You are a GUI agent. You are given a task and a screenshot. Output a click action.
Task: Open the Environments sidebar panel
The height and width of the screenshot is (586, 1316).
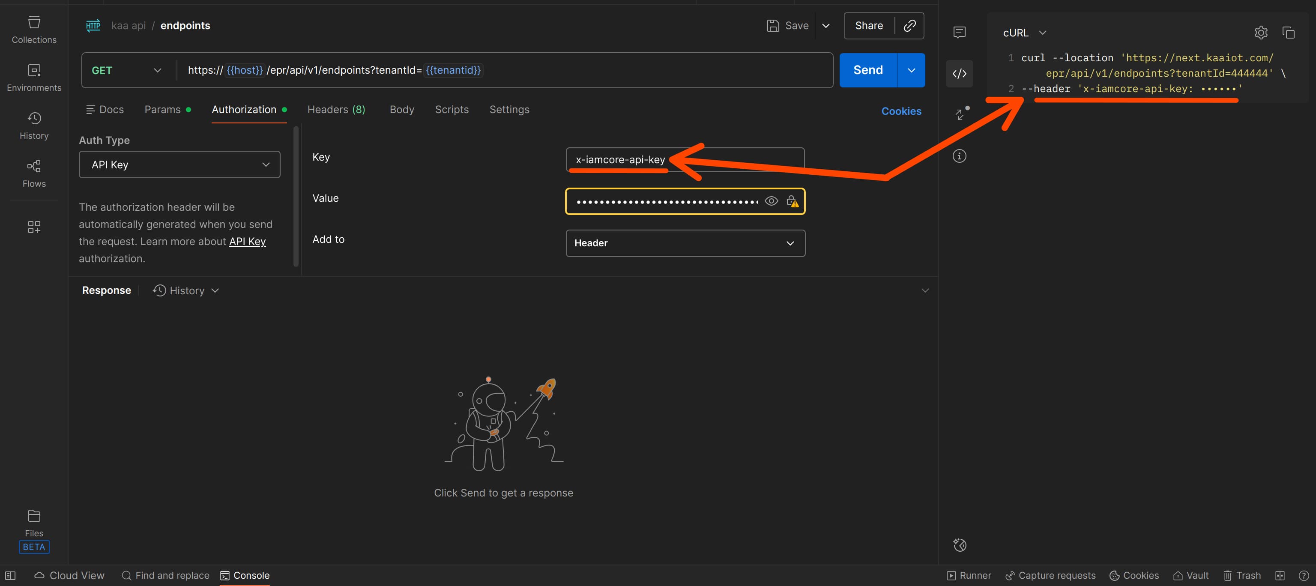[x=34, y=78]
